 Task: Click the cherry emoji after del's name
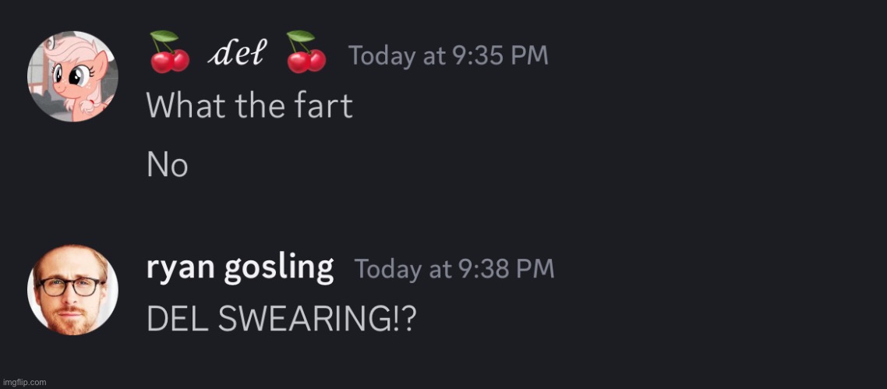click(306, 52)
